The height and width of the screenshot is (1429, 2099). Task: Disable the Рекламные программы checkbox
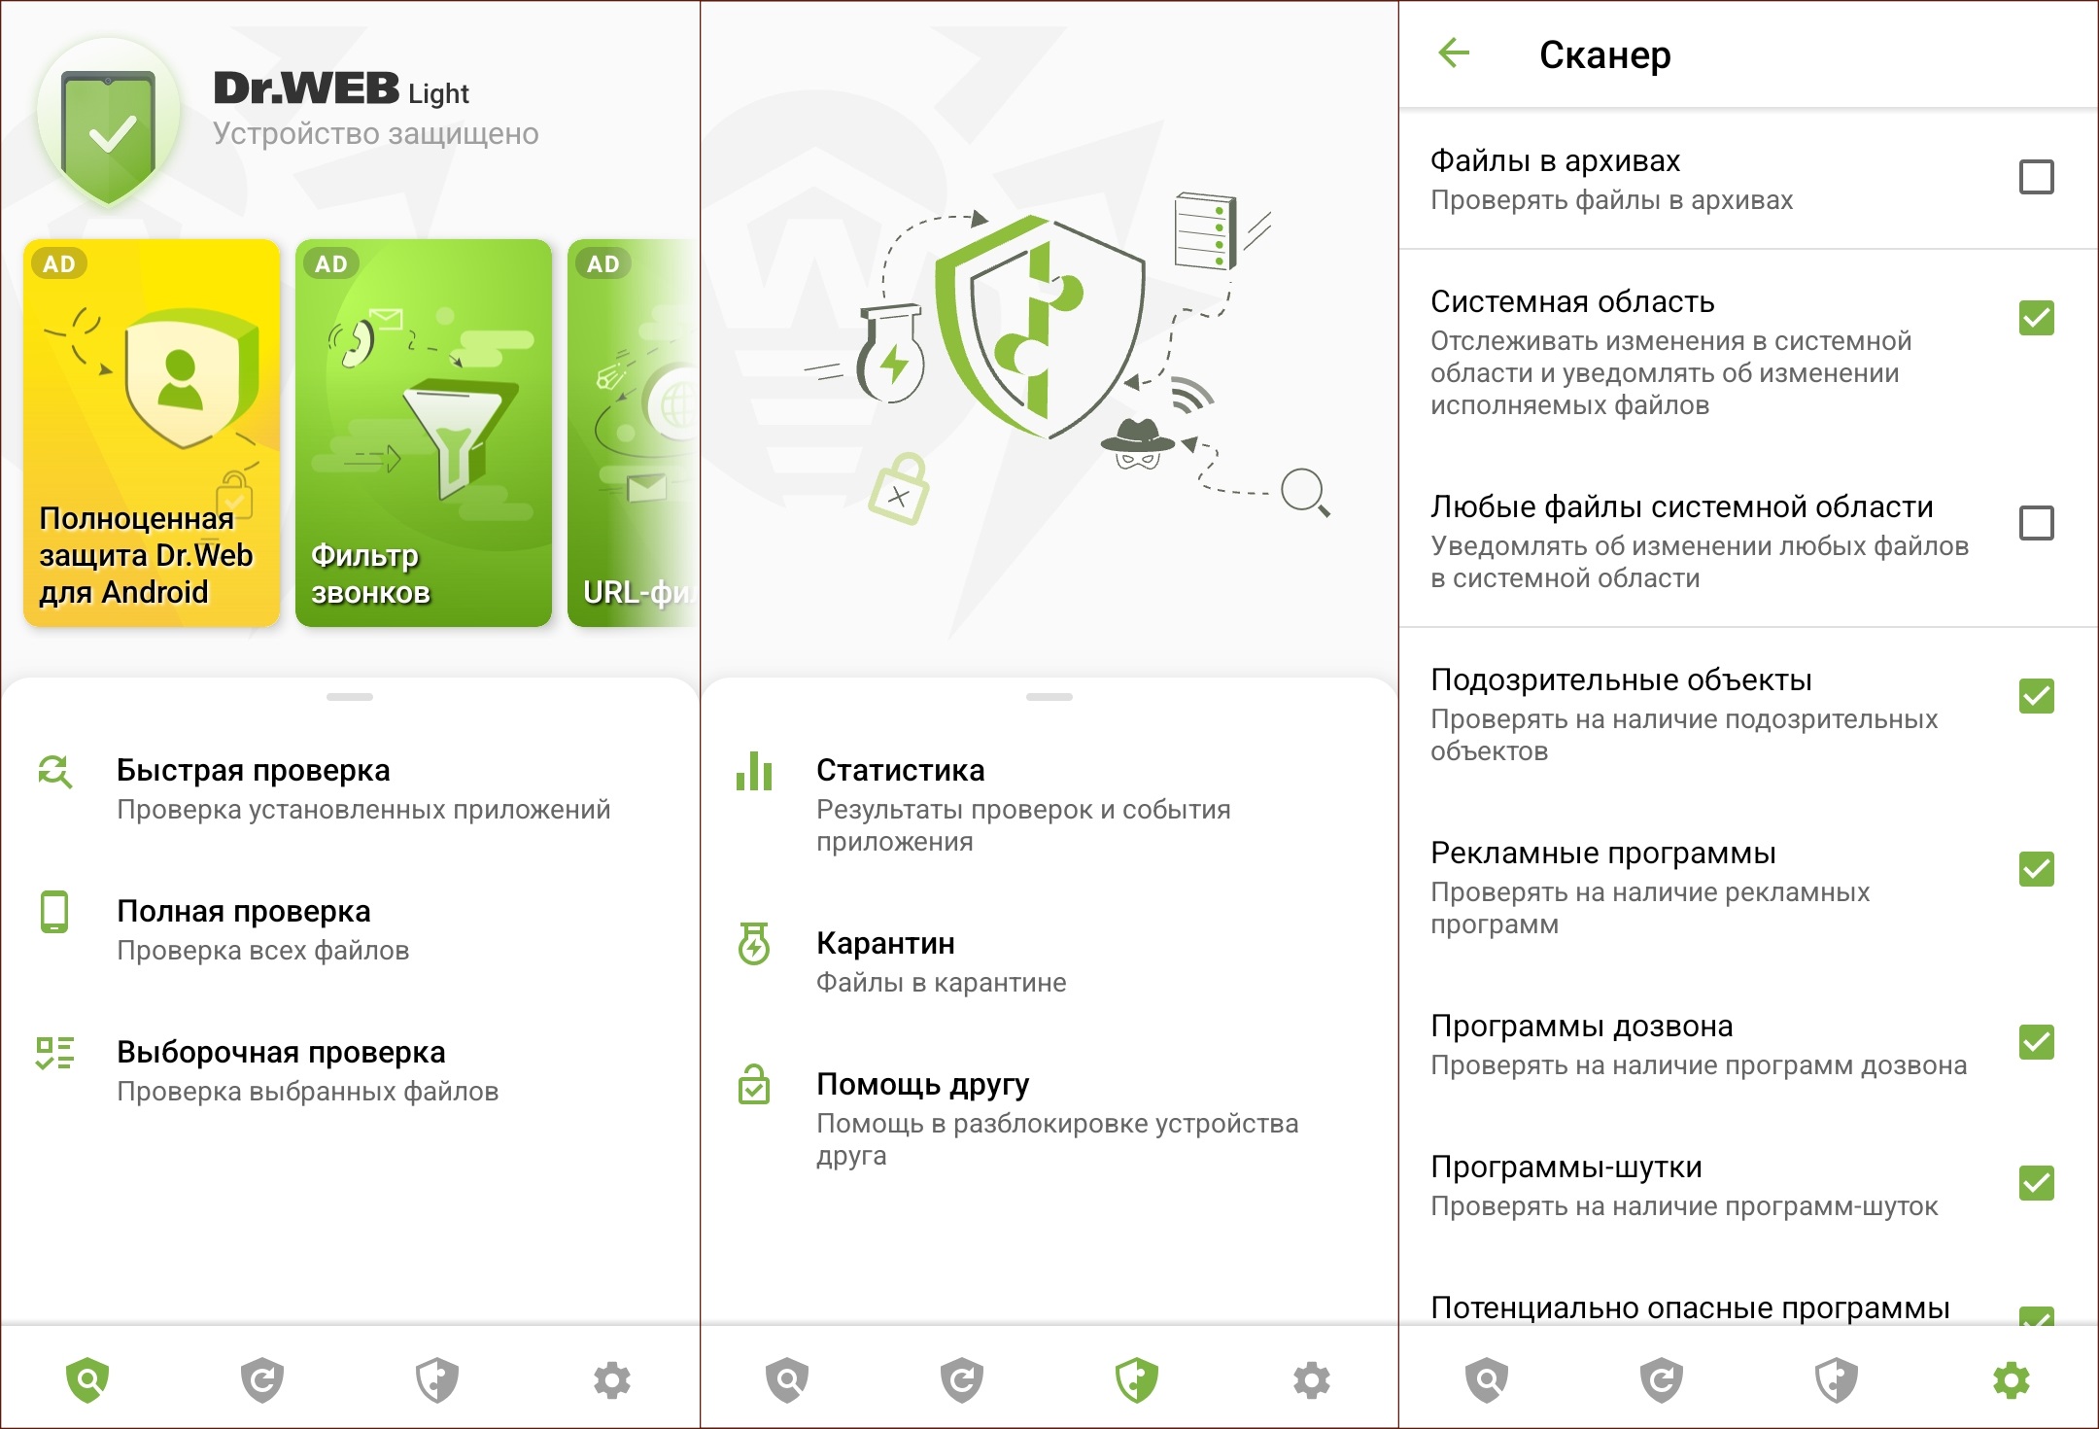[x=2036, y=869]
